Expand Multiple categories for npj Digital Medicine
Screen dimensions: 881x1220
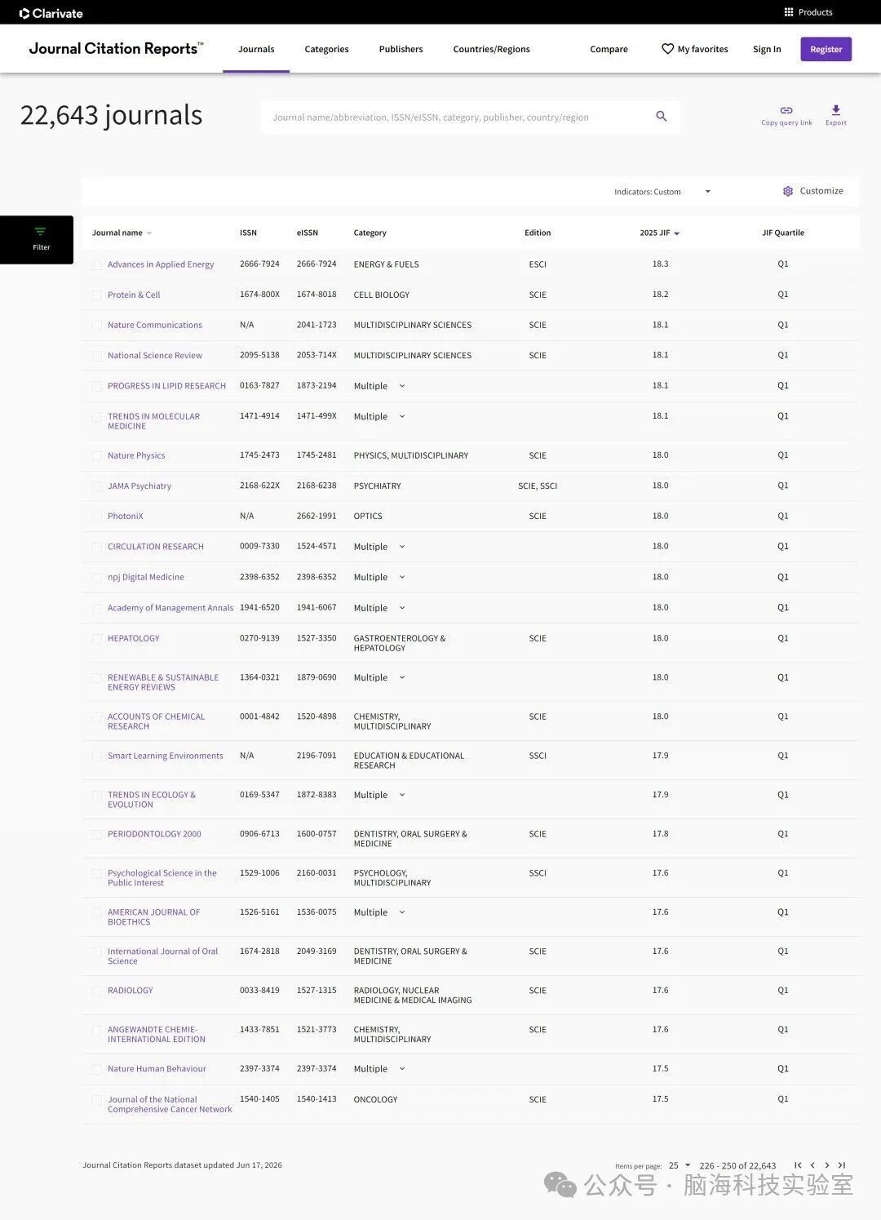tap(401, 577)
